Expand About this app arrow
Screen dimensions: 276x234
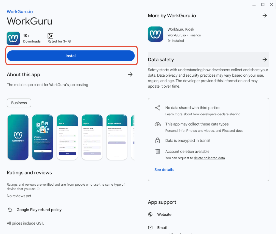[130, 75]
